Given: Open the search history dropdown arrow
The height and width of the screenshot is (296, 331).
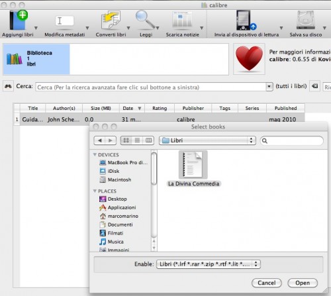Looking at the screenshot, I should 269,87.
